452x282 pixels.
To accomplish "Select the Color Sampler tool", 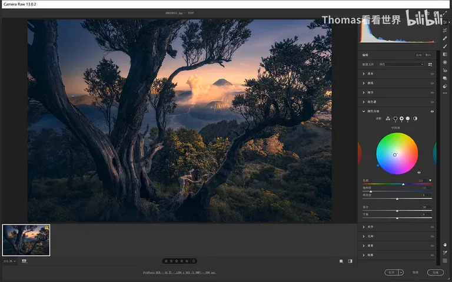I will [x=445, y=253].
